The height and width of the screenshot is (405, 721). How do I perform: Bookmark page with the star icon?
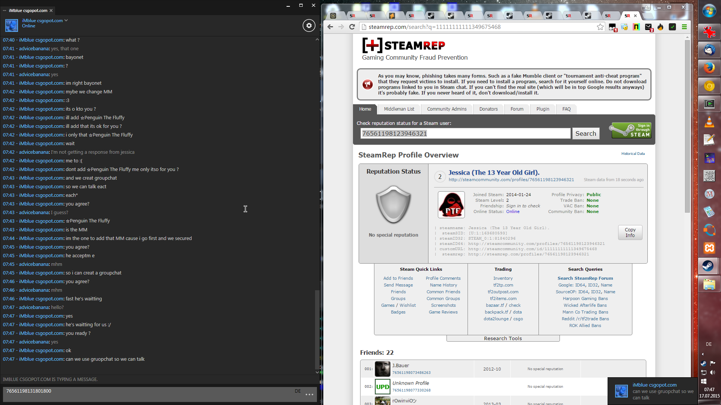tap(600, 27)
